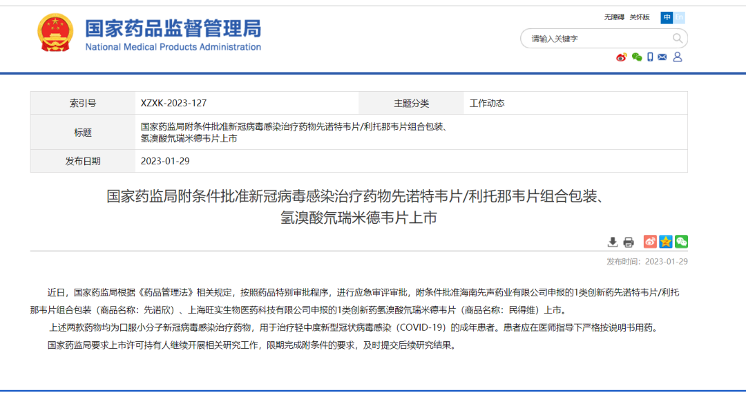Switch language to 中 (Chinese)

click(667, 17)
